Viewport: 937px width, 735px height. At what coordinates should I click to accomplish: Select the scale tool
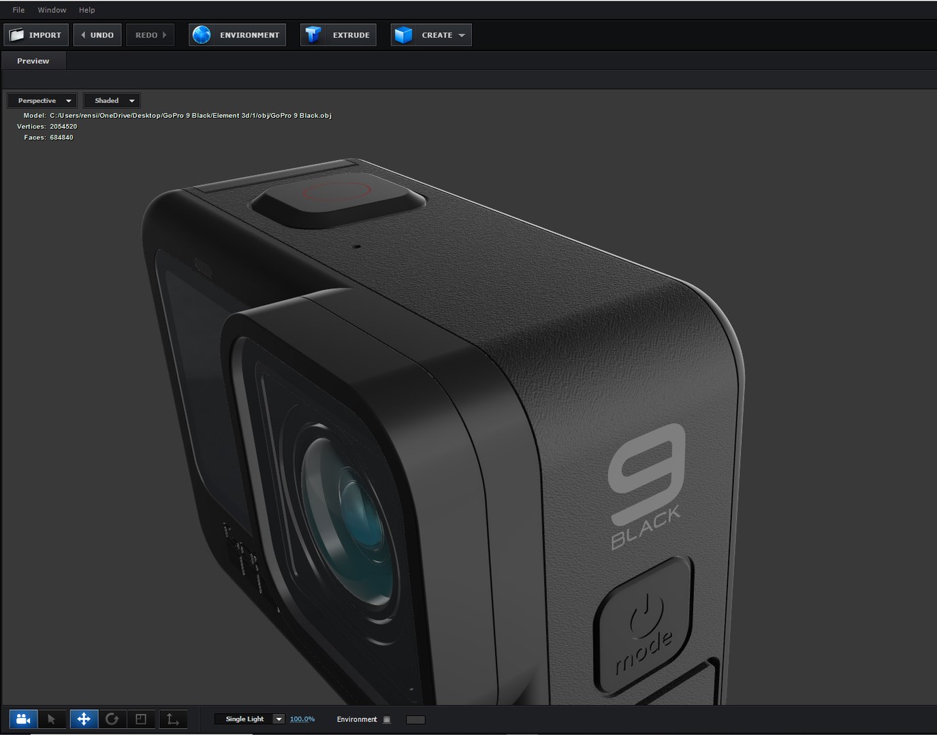click(141, 719)
